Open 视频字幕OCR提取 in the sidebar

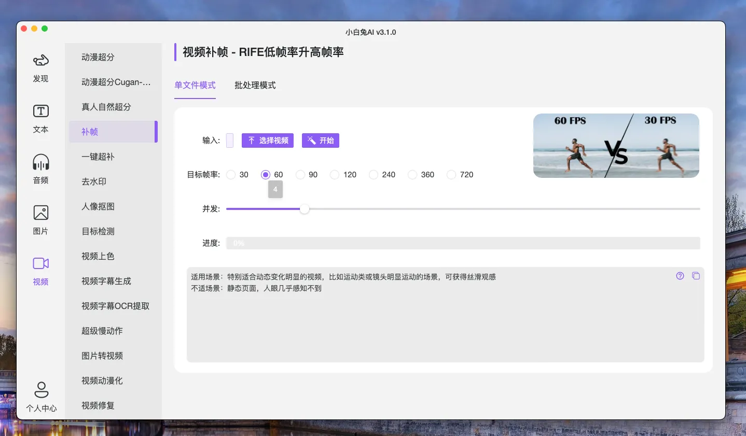[113, 306]
